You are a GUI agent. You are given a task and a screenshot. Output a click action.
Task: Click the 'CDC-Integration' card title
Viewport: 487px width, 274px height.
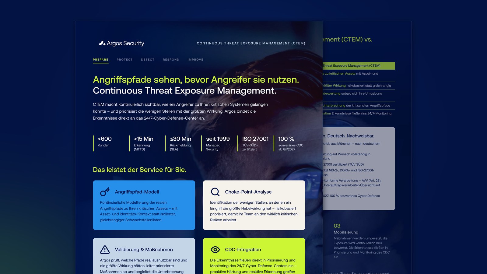point(243,250)
